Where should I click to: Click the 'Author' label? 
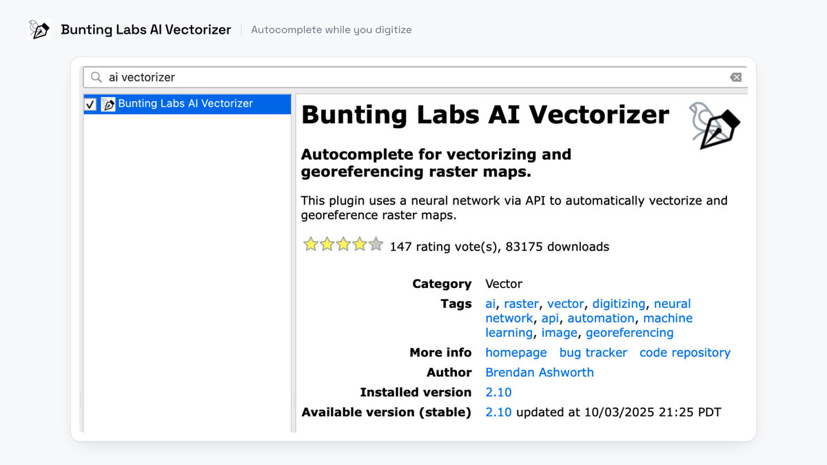click(x=449, y=373)
